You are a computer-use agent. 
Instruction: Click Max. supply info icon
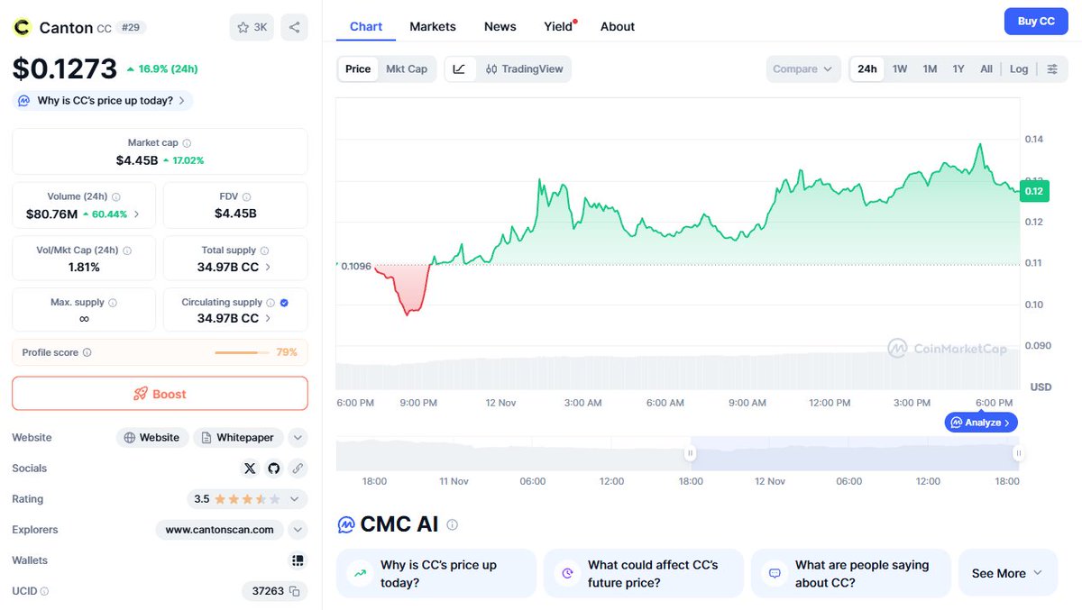[x=112, y=303]
